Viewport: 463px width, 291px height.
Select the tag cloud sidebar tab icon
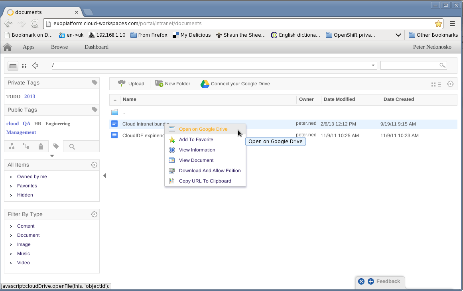point(56,146)
